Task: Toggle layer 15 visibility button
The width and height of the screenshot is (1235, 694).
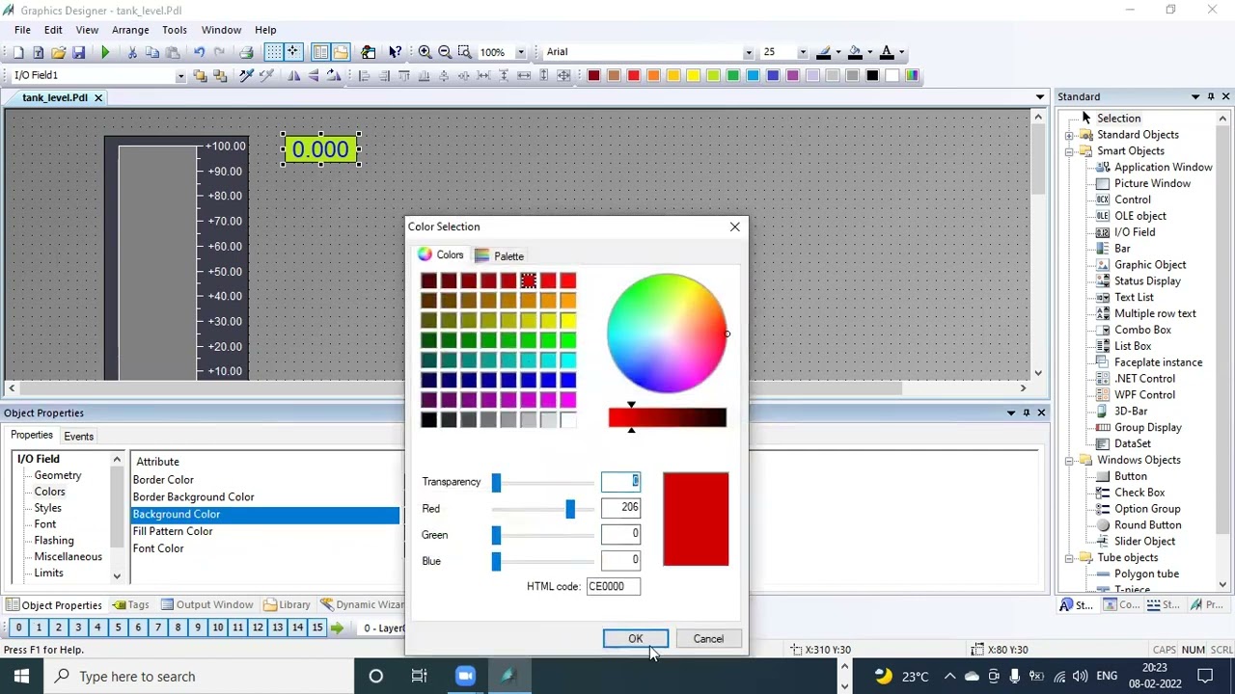Action: pyautogui.click(x=317, y=628)
